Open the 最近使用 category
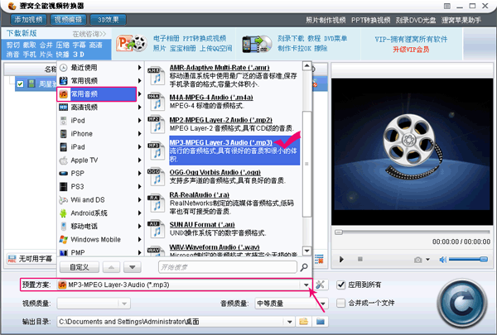 pyautogui.click(x=99, y=68)
